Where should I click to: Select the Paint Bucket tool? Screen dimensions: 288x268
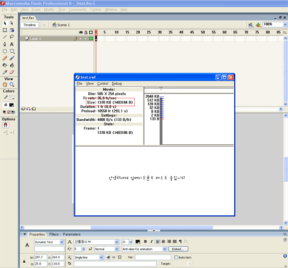pos(12,65)
